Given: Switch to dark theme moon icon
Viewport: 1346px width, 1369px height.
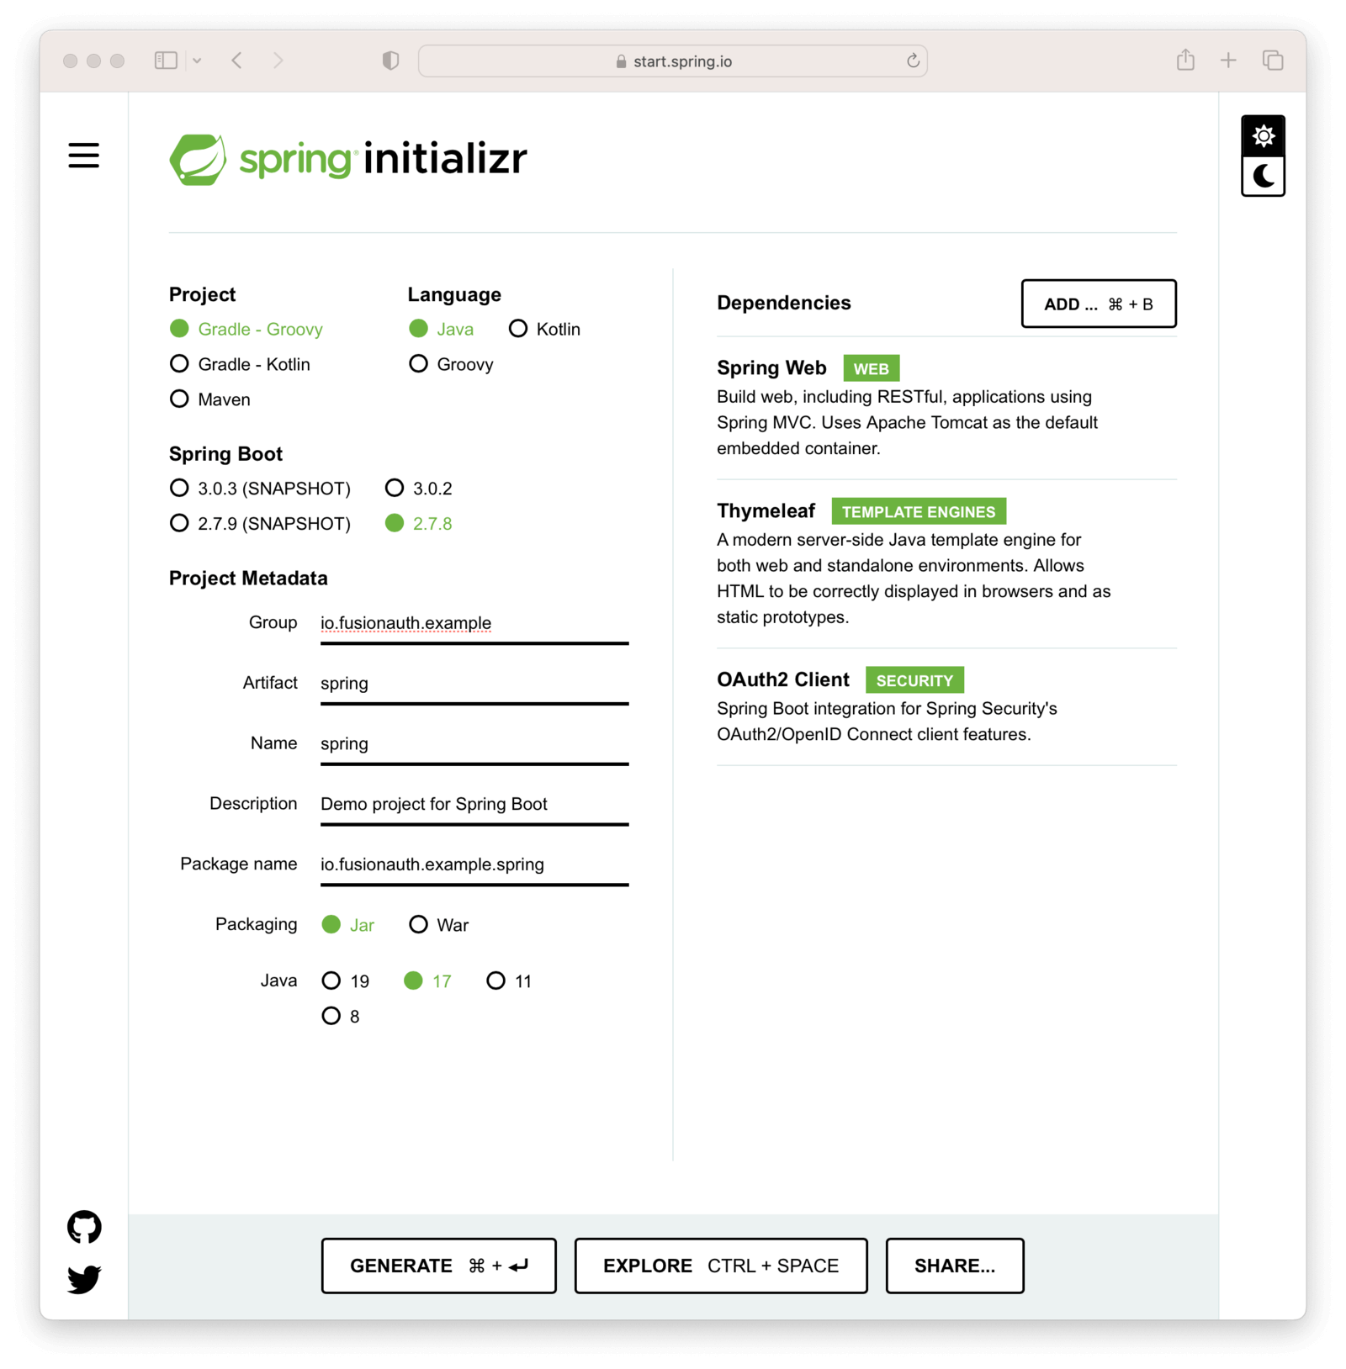Looking at the screenshot, I should 1263,176.
